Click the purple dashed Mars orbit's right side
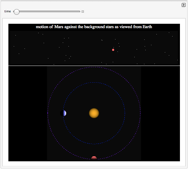The image size is (188, 169). pyautogui.click(x=140, y=113)
